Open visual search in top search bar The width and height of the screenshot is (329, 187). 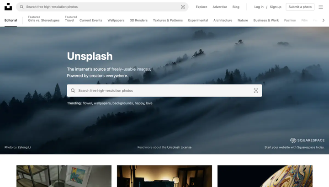click(x=183, y=7)
